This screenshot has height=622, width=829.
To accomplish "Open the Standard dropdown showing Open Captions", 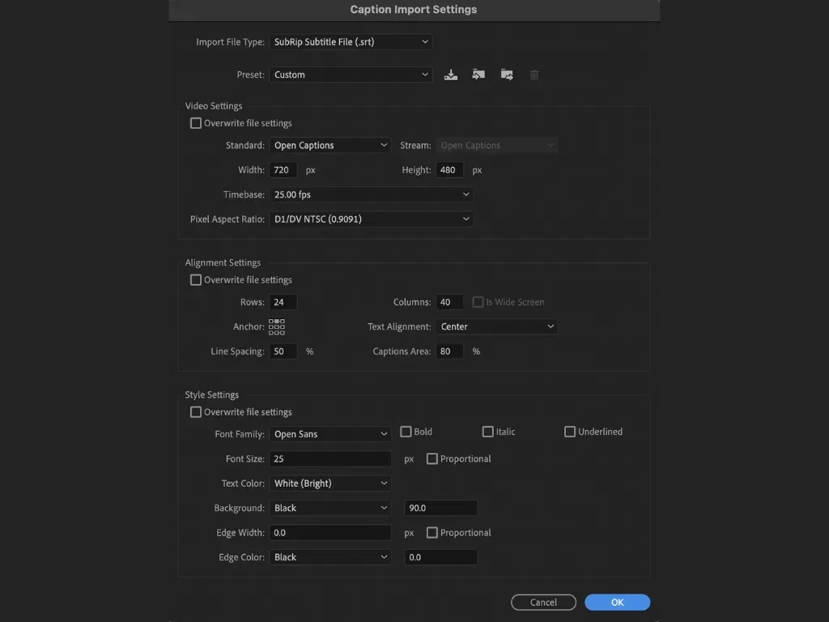I will pos(330,146).
